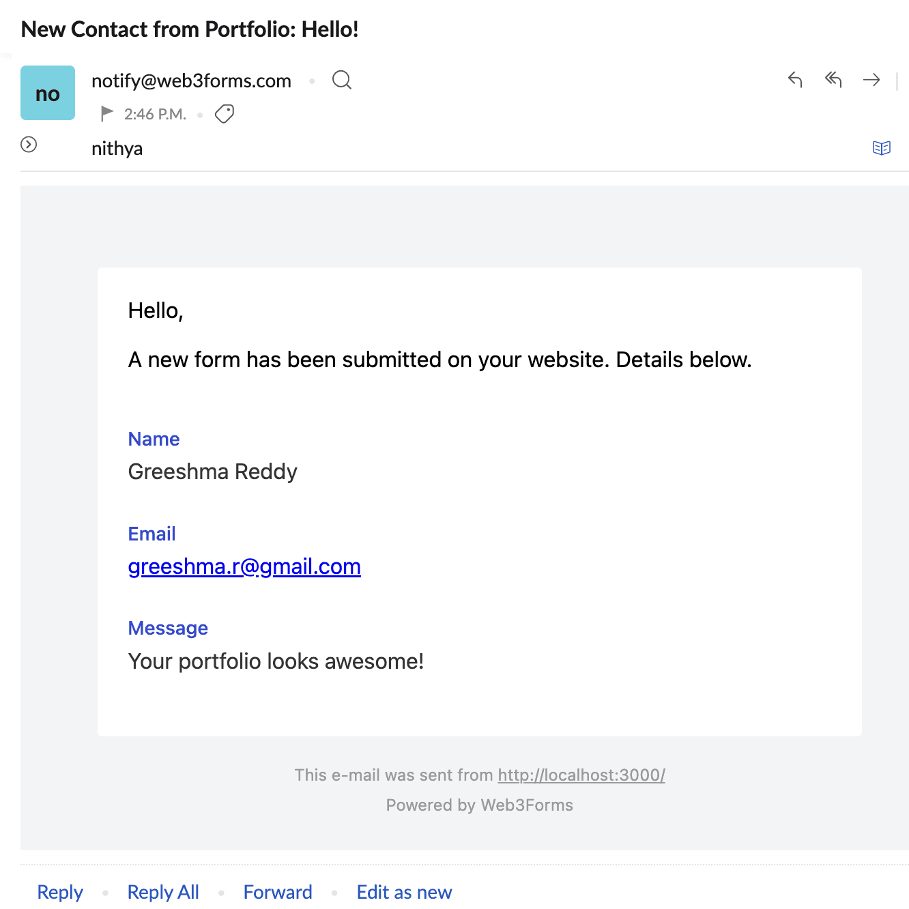Click Forward at the bottom
This screenshot has width=909, height=909.
click(x=278, y=892)
